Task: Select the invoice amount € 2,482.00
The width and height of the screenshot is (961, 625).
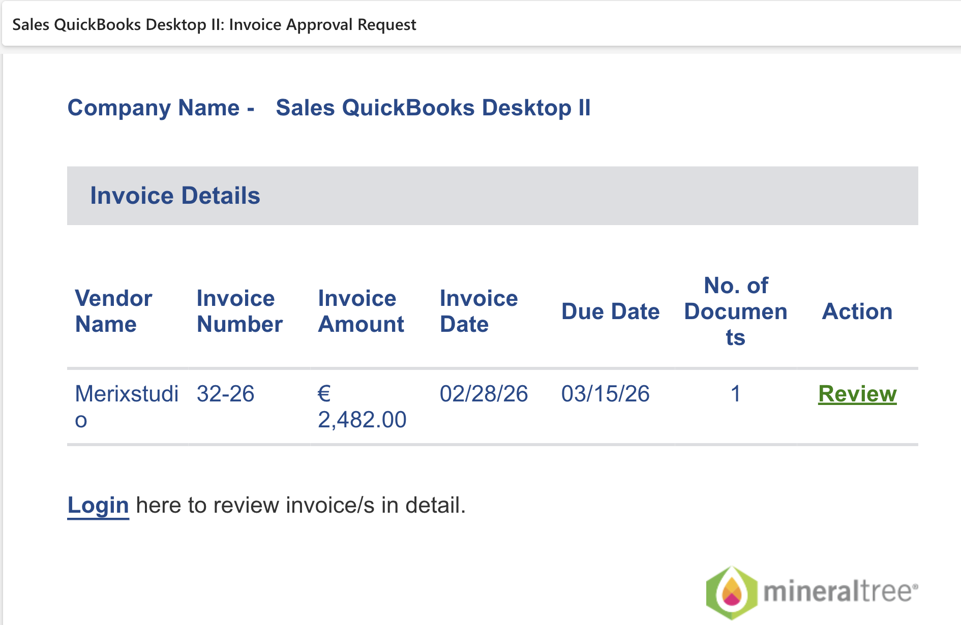Action: (x=362, y=407)
